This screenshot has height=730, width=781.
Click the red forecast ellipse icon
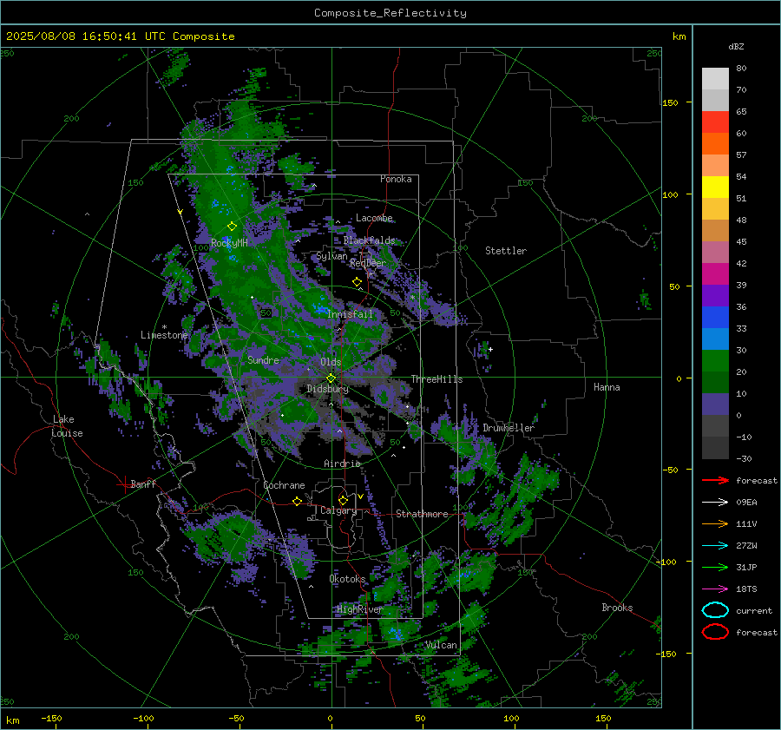pyautogui.click(x=715, y=632)
